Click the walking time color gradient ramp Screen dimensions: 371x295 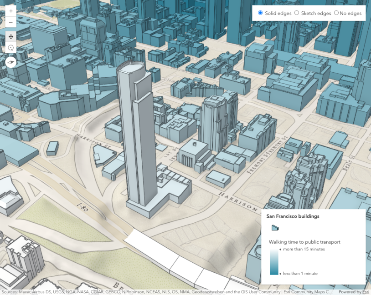[273, 261]
